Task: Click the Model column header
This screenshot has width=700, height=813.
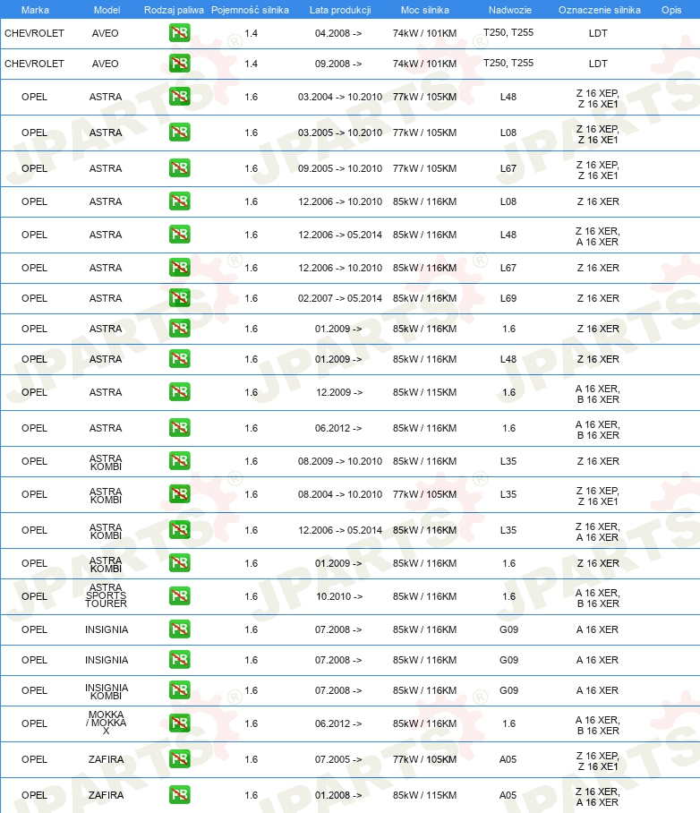Action: point(107,10)
